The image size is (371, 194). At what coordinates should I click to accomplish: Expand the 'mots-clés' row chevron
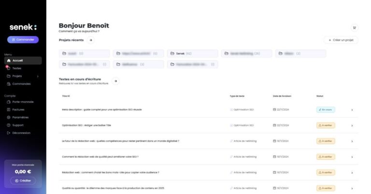pyautogui.click(x=352, y=173)
